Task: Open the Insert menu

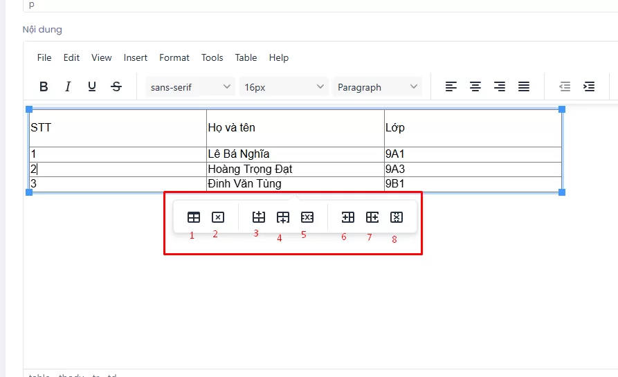Action: [136, 57]
